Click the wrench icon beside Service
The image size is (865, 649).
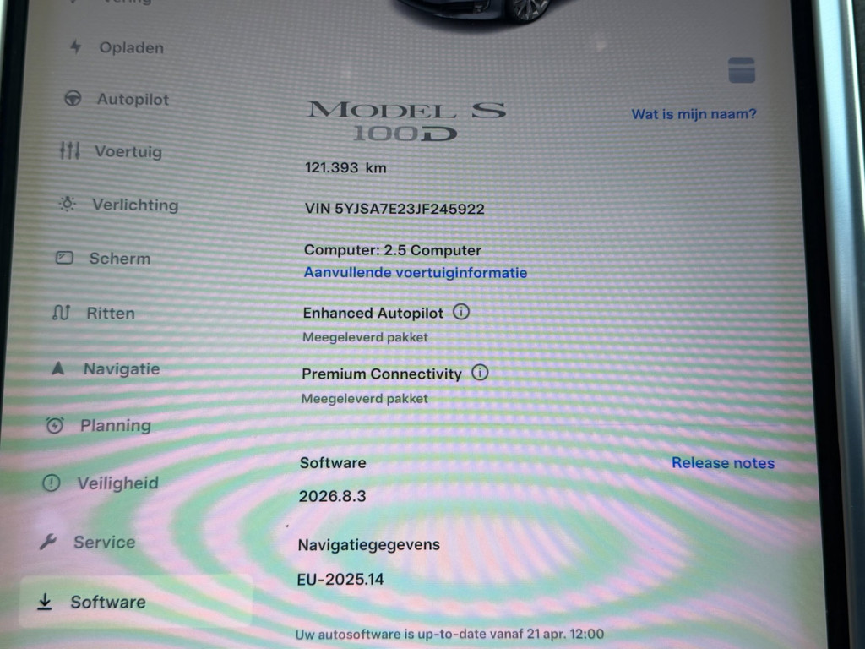click(x=48, y=542)
